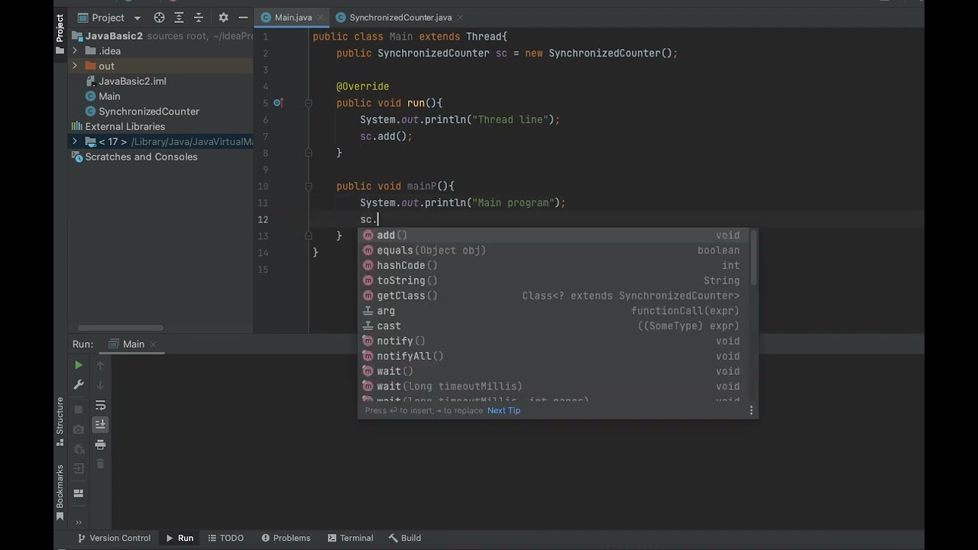978x550 pixels.
Task: Close the Main.java tab
Action: (320, 18)
